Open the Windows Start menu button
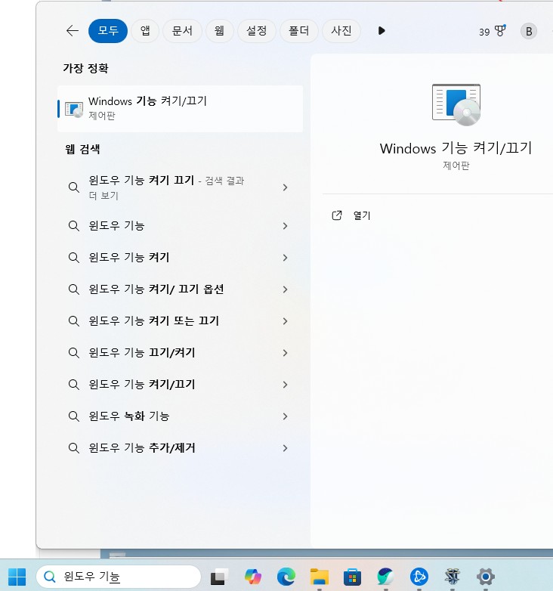Screen dimensions: 553x591 point(17,577)
